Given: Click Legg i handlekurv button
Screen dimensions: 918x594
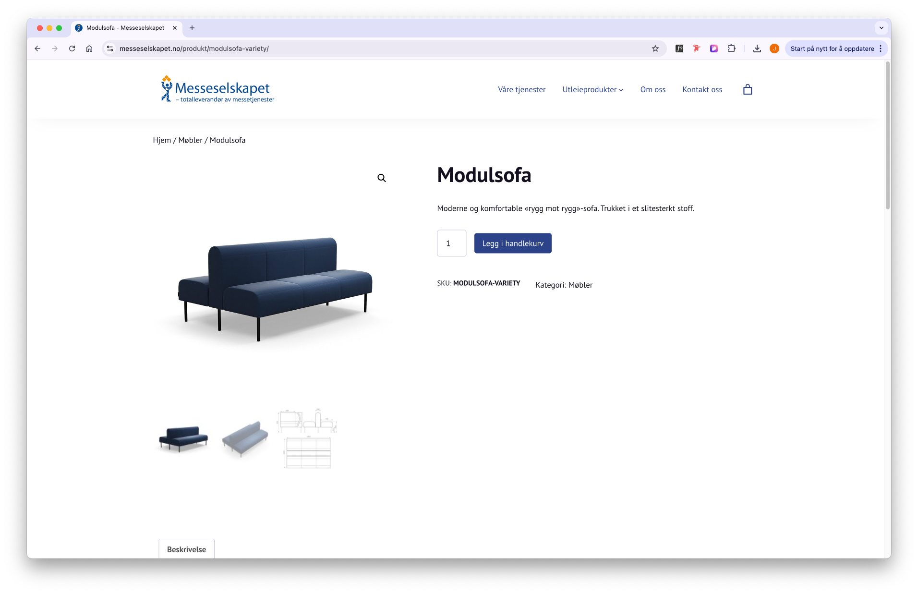Looking at the screenshot, I should [x=513, y=243].
